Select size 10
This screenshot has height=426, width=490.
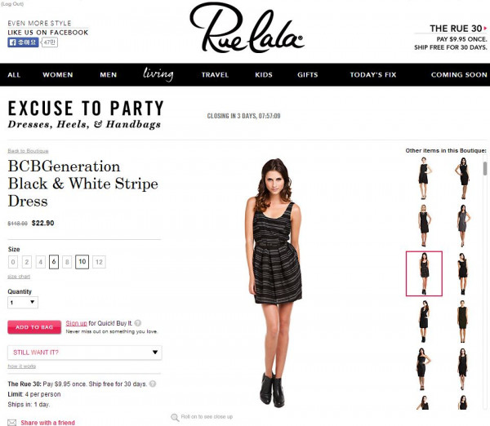82,262
